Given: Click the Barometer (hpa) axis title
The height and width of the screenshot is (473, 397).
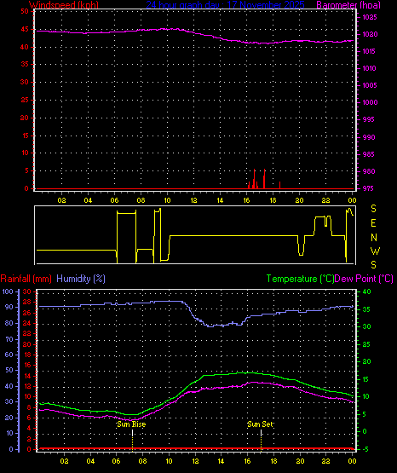Looking at the screenshot, I should pos(348,5).
